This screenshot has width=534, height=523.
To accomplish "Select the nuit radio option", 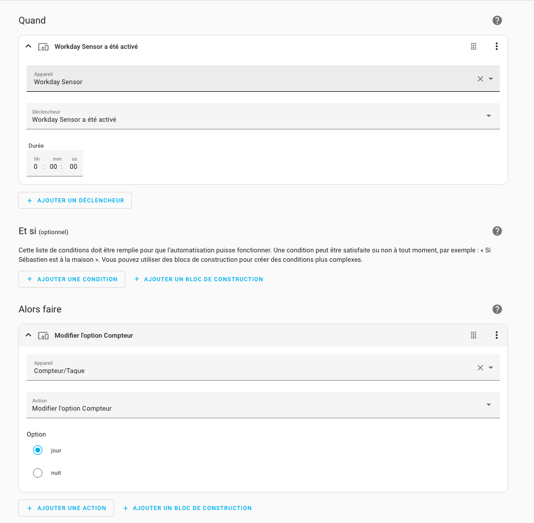I will (x=38, y=472).
